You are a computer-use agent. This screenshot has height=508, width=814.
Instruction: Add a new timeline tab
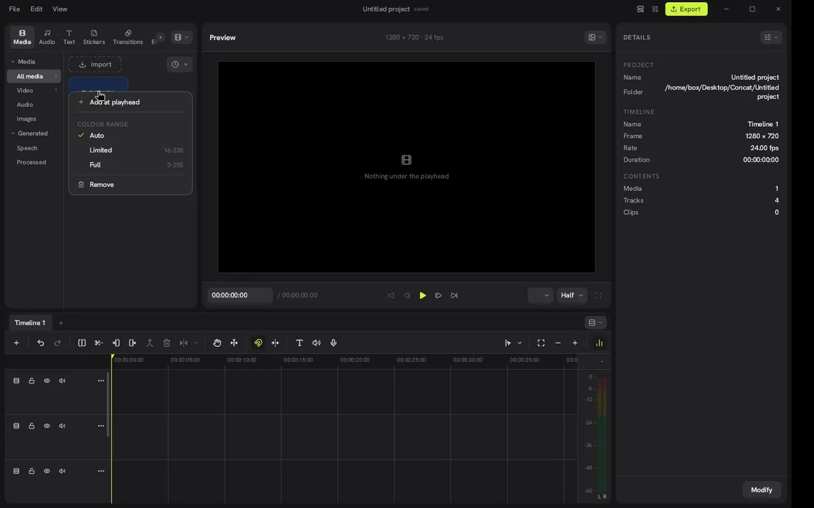click(x=60, y=323)
